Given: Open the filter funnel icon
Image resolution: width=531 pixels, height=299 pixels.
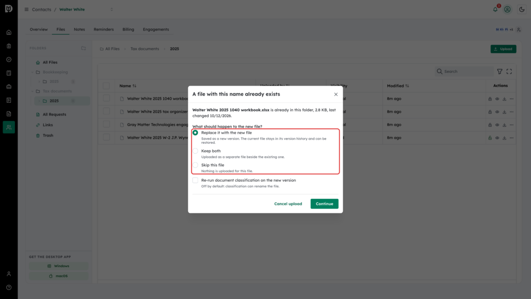Looking at the screenshot, I should coord(500,72).
